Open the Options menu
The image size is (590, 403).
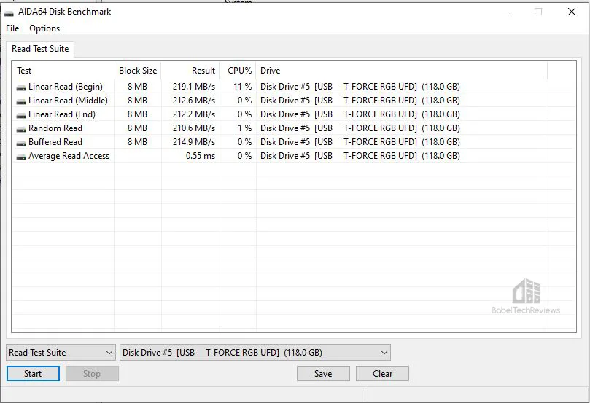click(x=44, y=28)
